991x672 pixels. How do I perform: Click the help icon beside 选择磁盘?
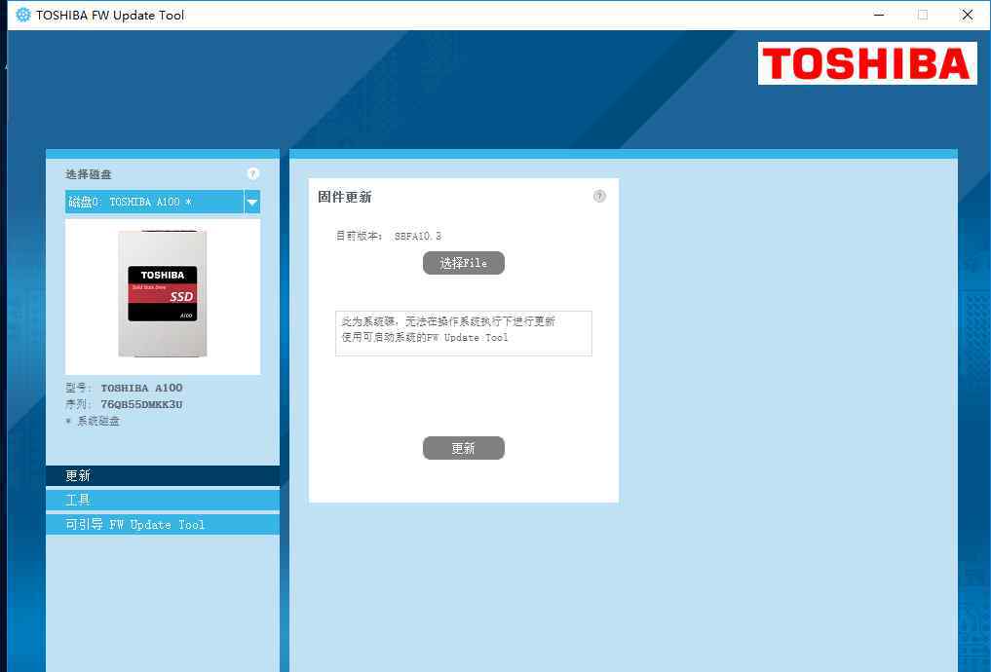click(x=252, y=173)
